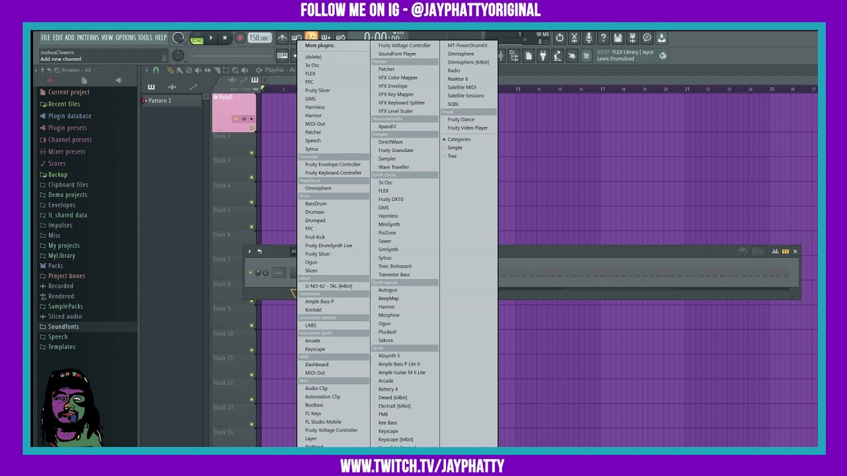The height and width of the screenshot is (476, 847).
Task: Click the tempo field showing 150.000
Action: 259,38
